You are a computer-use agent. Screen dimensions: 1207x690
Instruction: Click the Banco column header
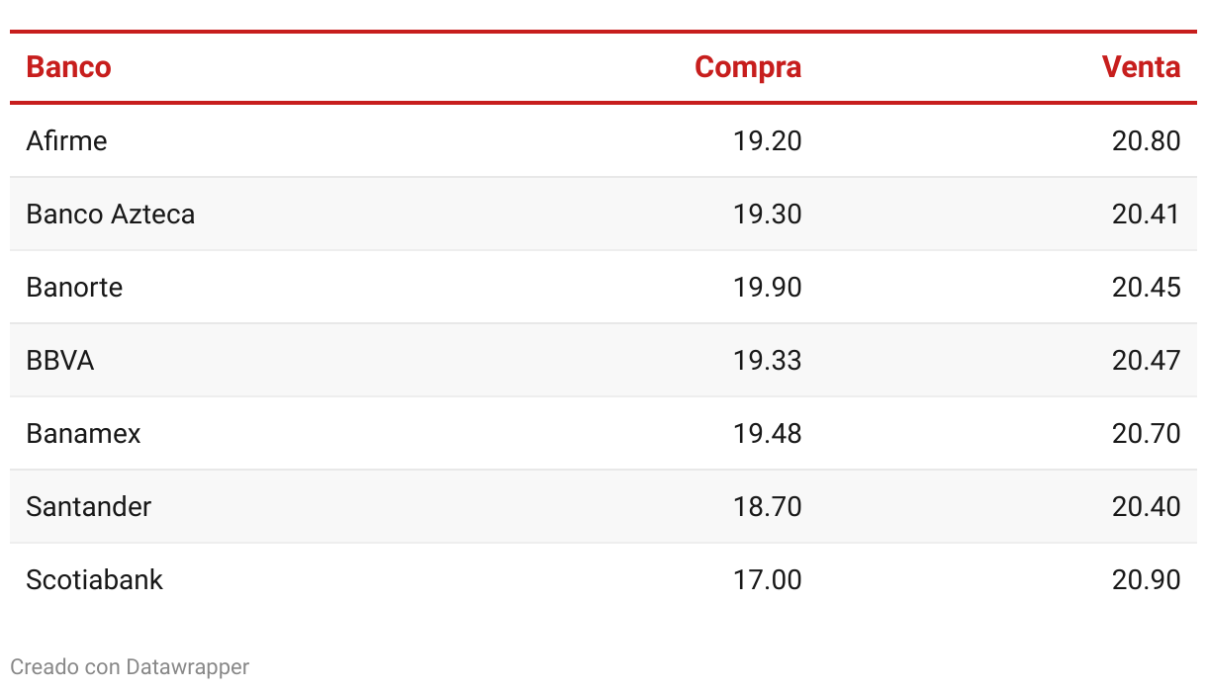(x=68, y=67)
